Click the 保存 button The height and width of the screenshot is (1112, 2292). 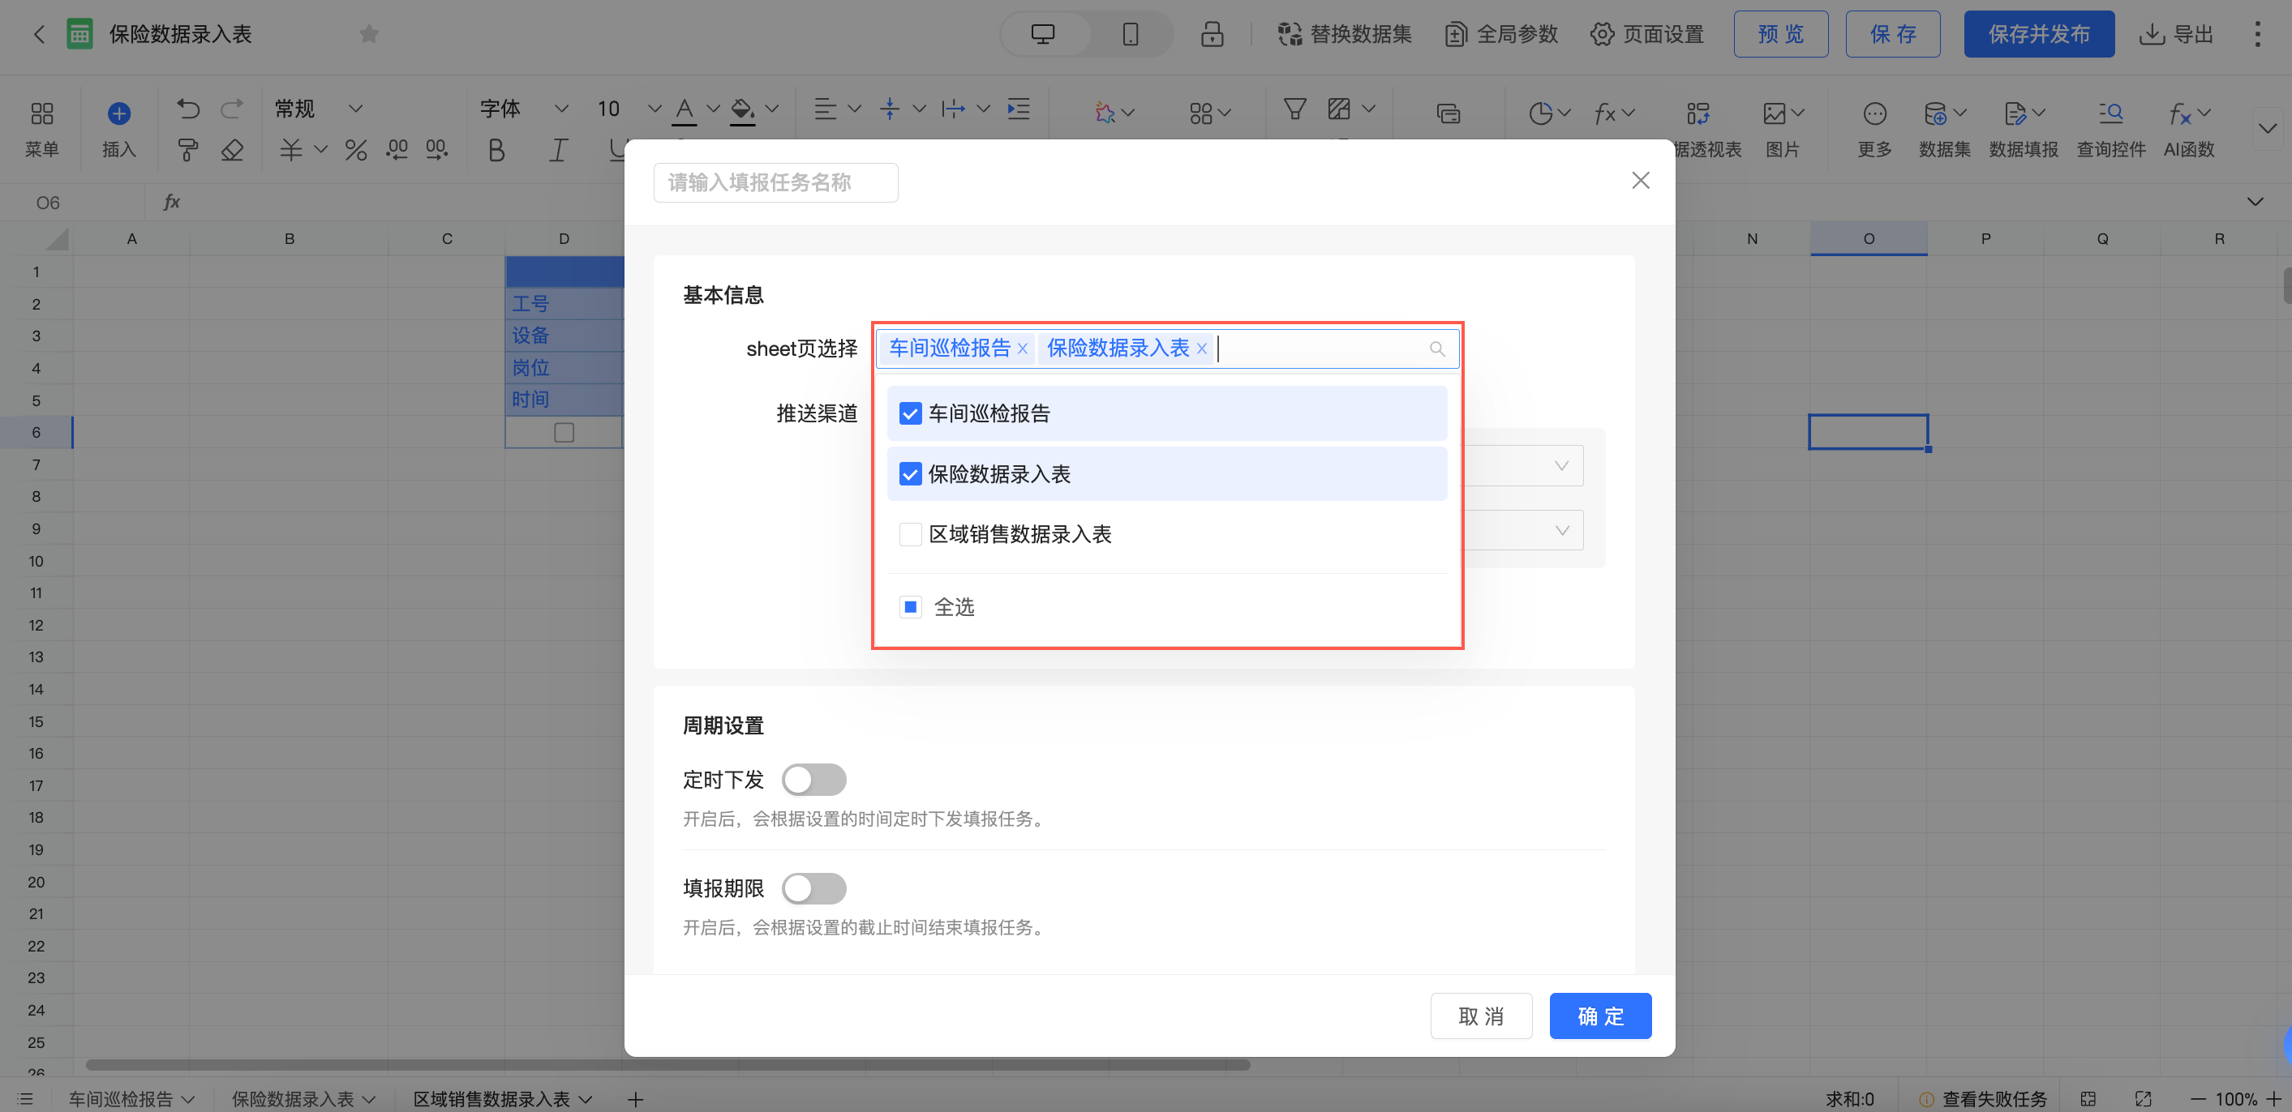1892,35
